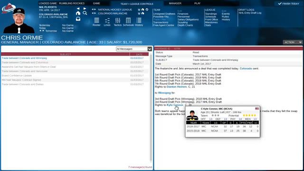Open Milestones link
Screen dimensions: 304x171
click(211, 22)
